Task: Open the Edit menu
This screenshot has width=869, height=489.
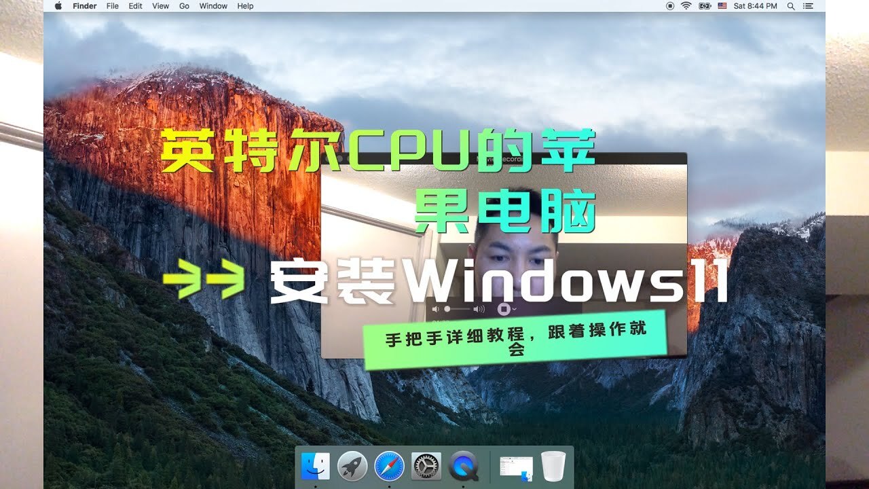Action: [x=136, y=6]
